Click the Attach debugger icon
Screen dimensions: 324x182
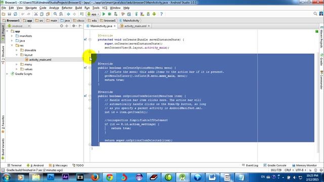[116, 14]
